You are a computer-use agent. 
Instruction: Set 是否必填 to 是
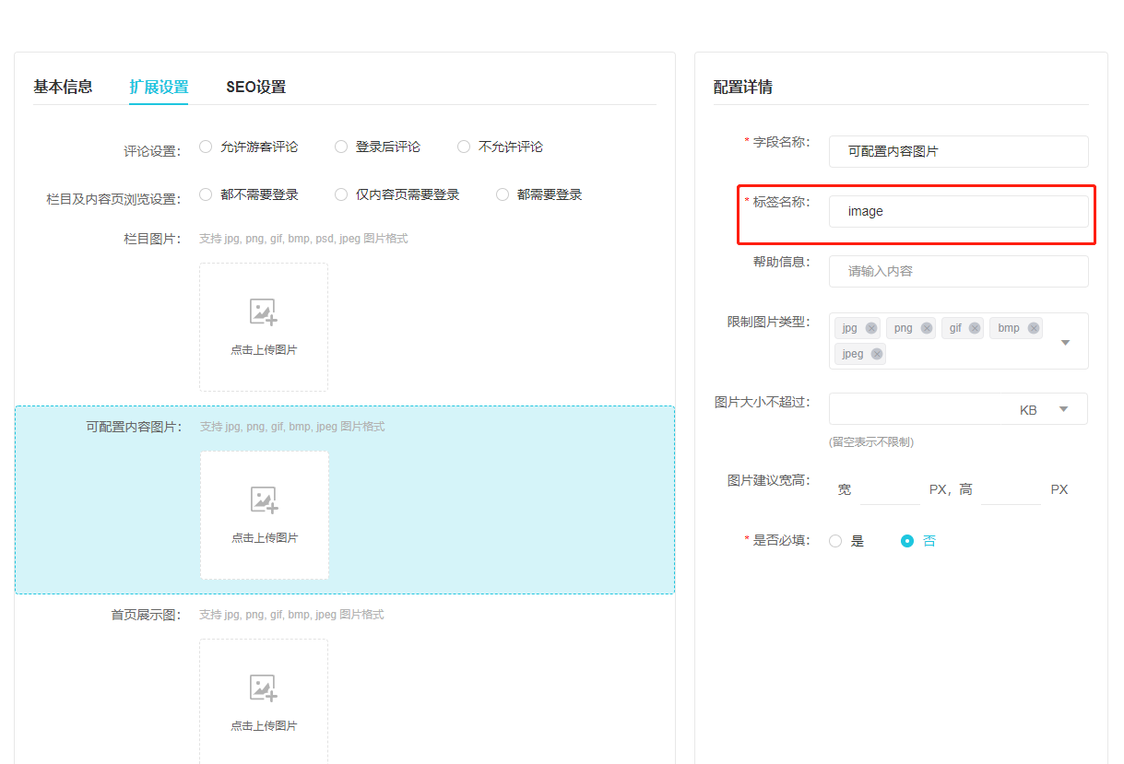pos(835,541)
